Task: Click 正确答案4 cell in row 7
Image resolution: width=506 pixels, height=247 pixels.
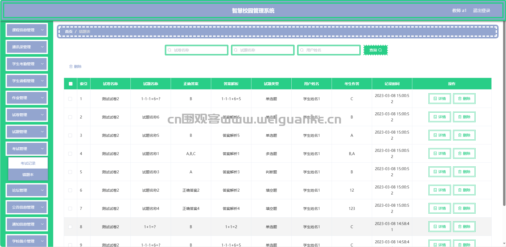Action: point(191,209)
